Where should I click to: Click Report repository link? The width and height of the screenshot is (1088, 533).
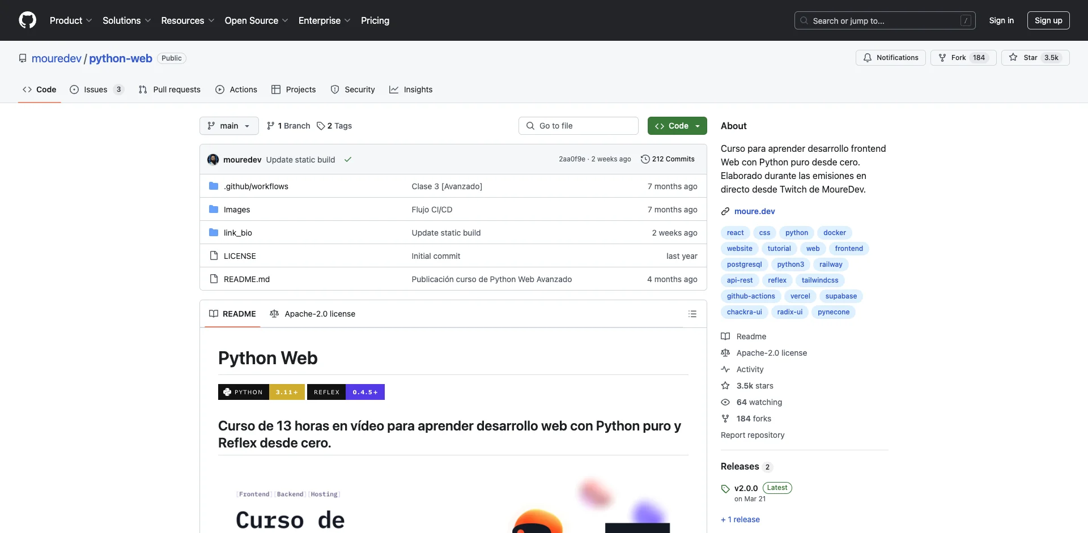tap(753, 435)
